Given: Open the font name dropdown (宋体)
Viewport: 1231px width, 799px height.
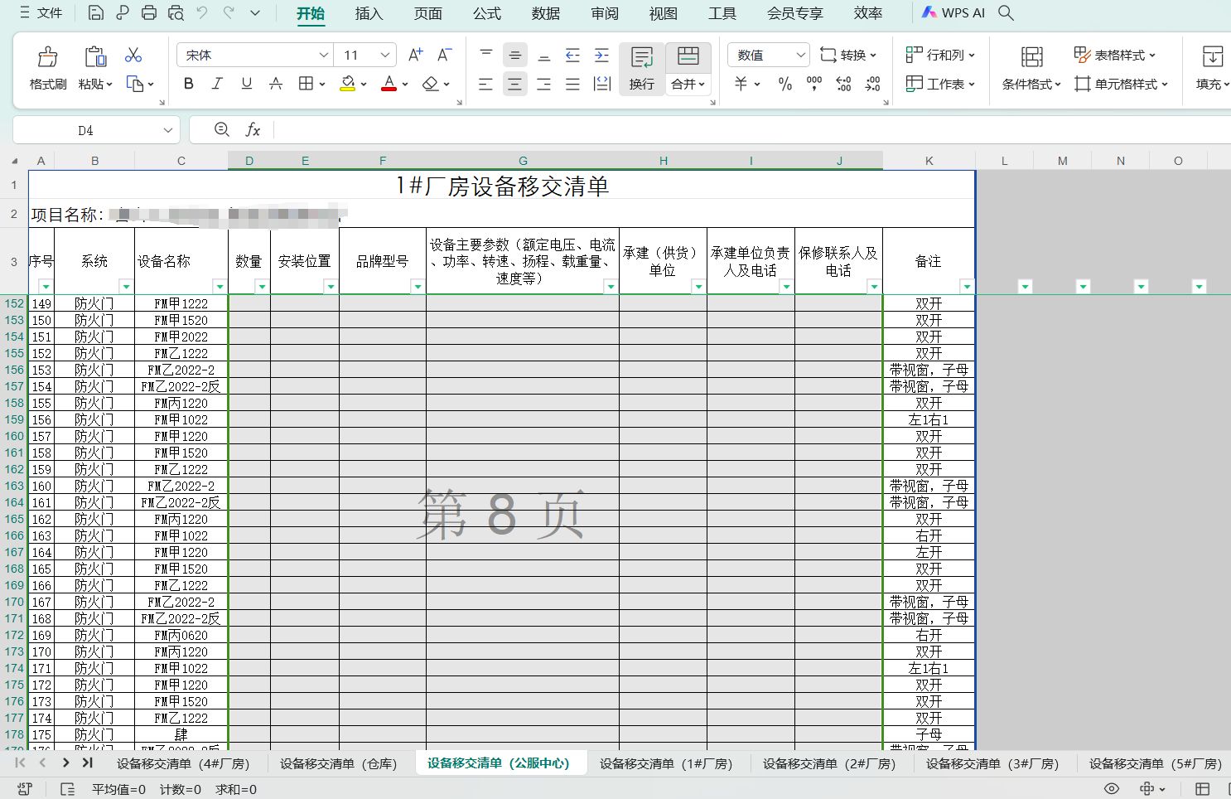Looking at the screenshot, I should click(x=324, y=55).
